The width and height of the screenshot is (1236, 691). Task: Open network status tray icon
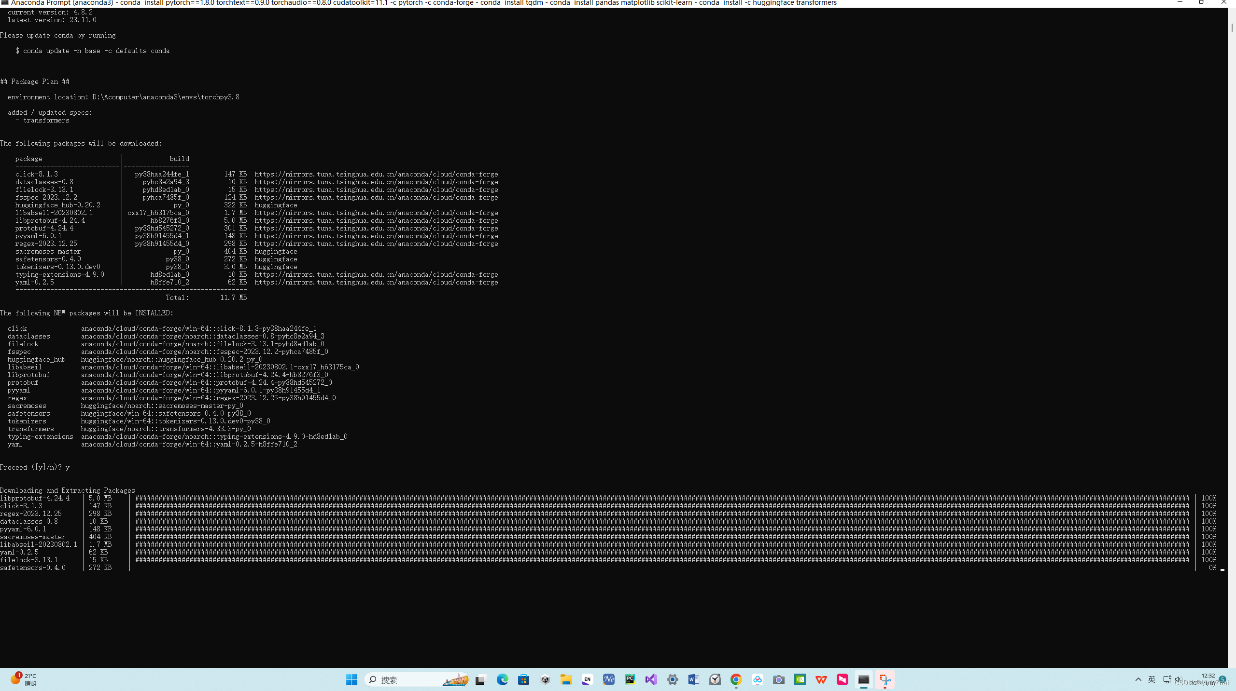pos(1167,679)
